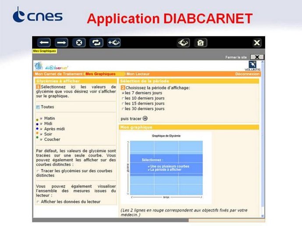
Task: Toggle the Toutes checkbox
Action: [38, 107]
